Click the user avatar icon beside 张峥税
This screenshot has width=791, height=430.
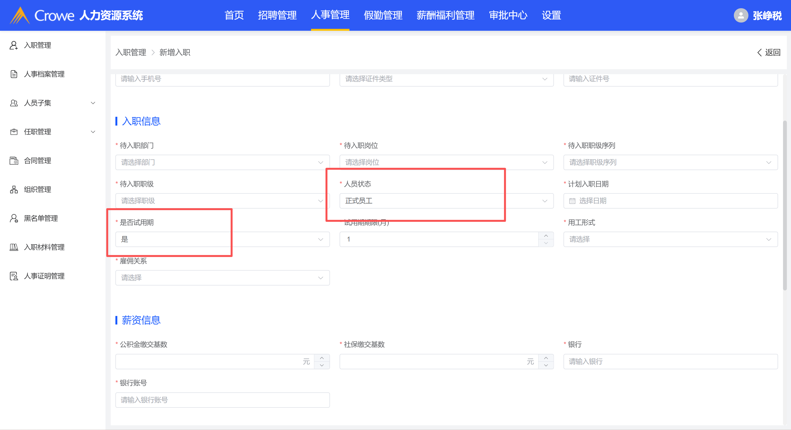(x=741, y=15)
